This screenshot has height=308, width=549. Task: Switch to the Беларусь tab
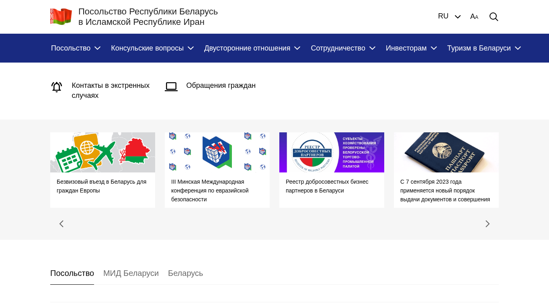pos(185,274)
